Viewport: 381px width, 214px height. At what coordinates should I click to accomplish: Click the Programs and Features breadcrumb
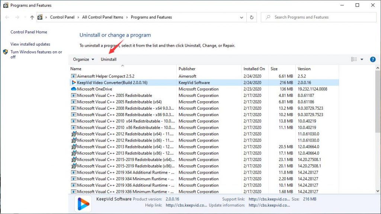tap(151, 17)
